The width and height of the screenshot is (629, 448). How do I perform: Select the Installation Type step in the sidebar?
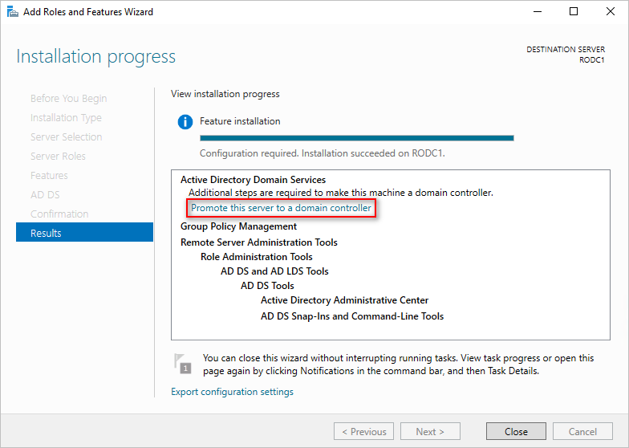click(66, 117)
